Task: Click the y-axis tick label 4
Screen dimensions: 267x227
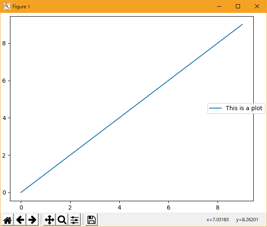Action: (4, 118)
